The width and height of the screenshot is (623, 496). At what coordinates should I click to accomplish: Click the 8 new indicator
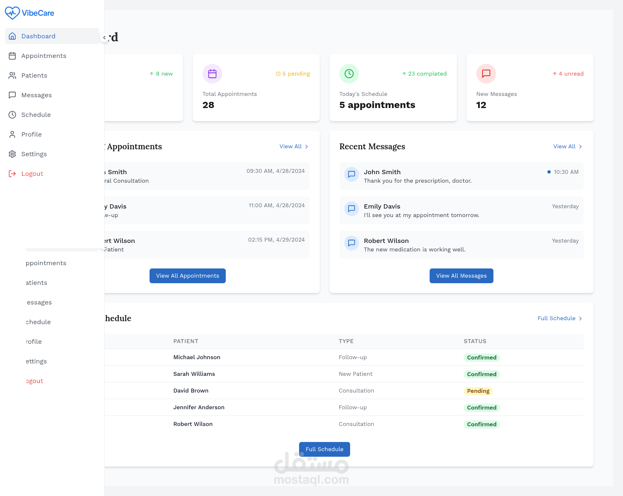161,74
